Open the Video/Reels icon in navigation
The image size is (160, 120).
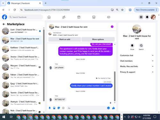pos(79,17)
